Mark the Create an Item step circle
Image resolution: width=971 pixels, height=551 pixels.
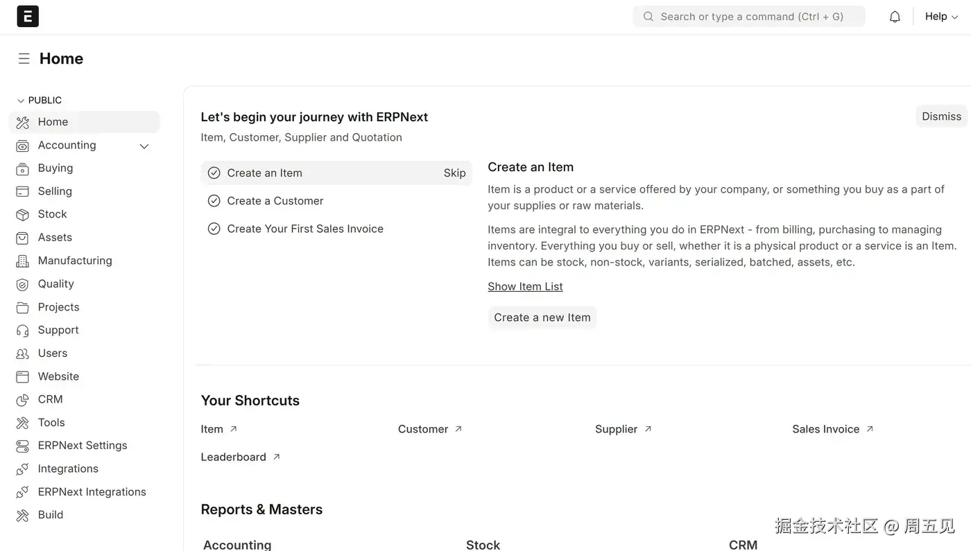[x=214, y=173]
